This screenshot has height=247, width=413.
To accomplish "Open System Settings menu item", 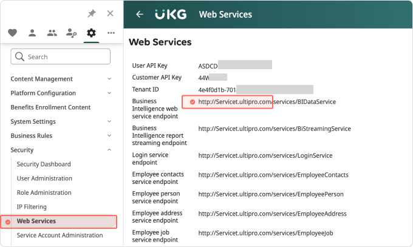I will (33, 121).
